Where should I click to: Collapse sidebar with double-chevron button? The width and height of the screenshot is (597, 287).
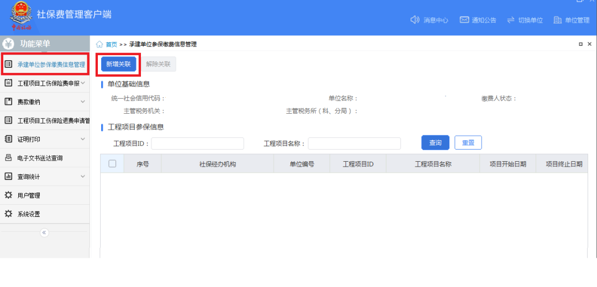coord(44,233)
